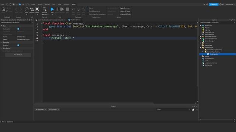Click the Players icon in Explorer
The width and height of the screenshot is (236, 132).
(x=203, y=28)
